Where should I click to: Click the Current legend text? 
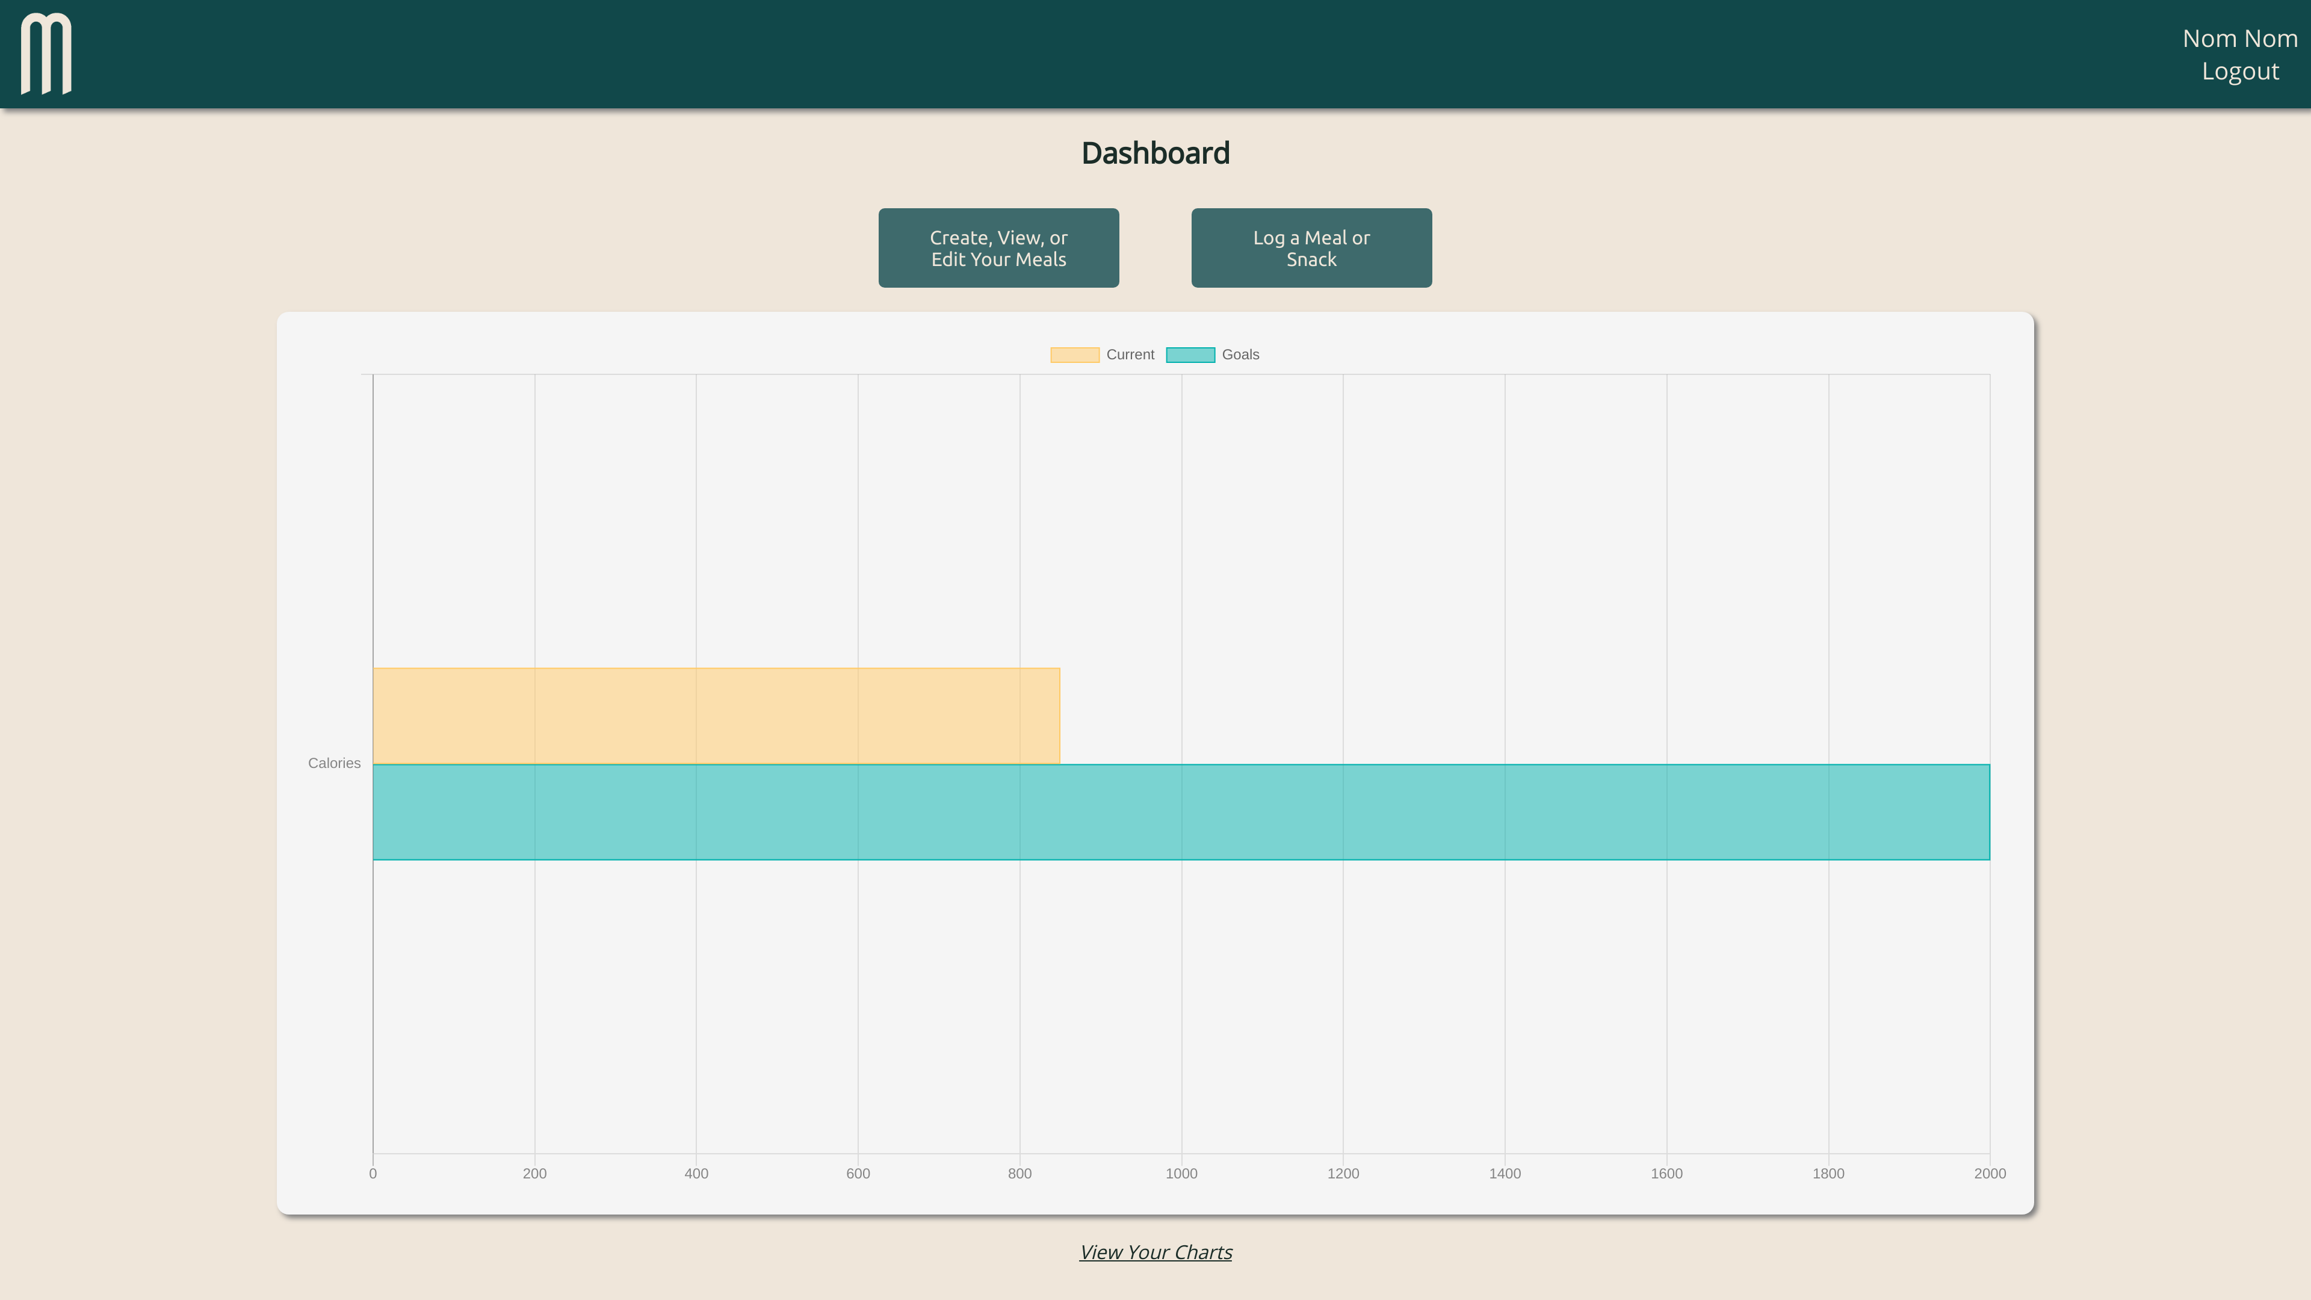tap(1130, 355)
